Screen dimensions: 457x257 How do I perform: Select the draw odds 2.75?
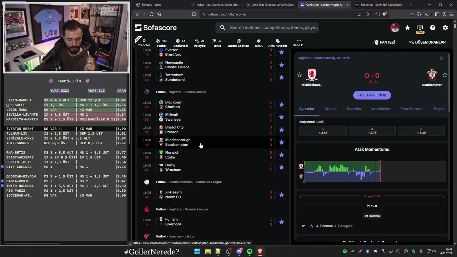pos(372,131)
